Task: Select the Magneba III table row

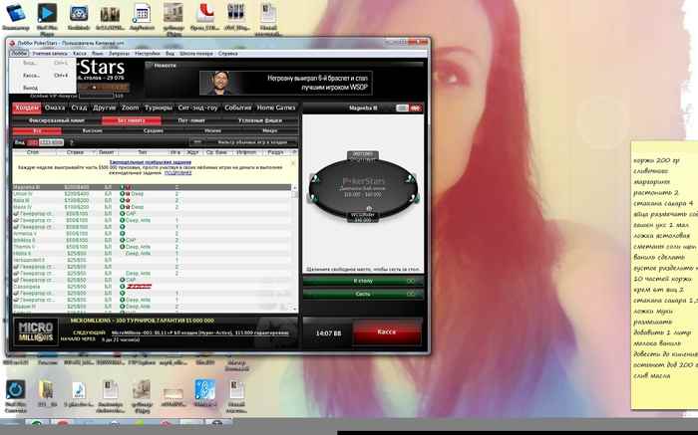Action: click(152, 187)
